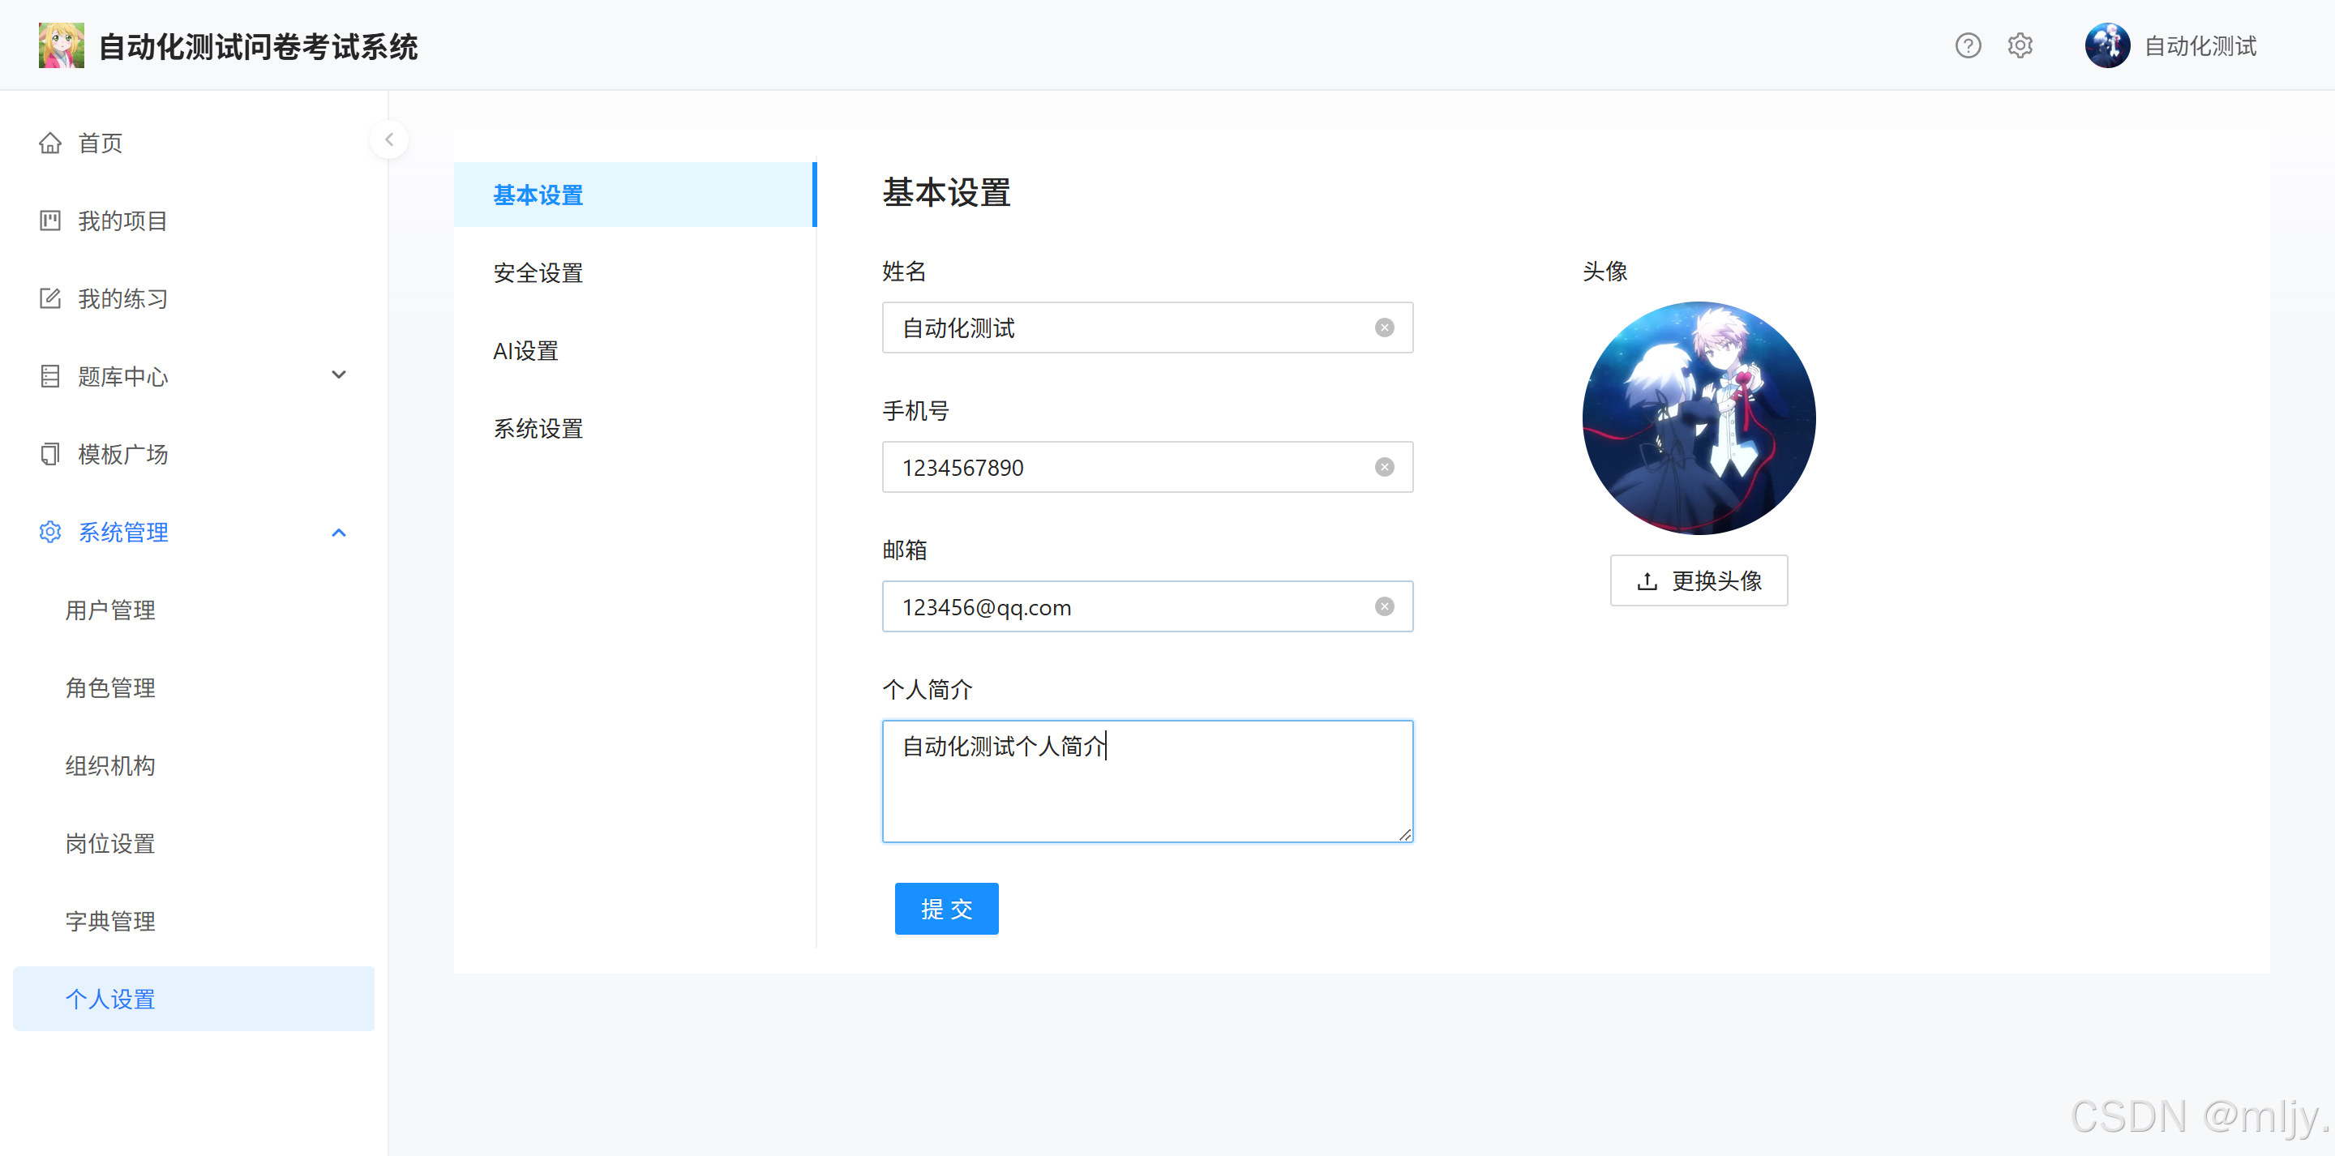Expand the 题库中心 menu chevron

click(x=338, y=375)
